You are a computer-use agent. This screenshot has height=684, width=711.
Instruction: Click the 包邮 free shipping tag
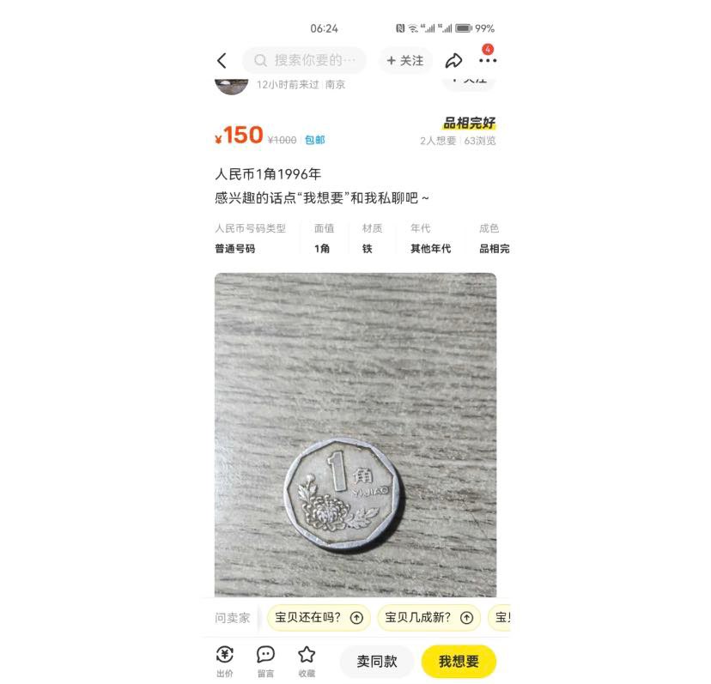(314, 140)
